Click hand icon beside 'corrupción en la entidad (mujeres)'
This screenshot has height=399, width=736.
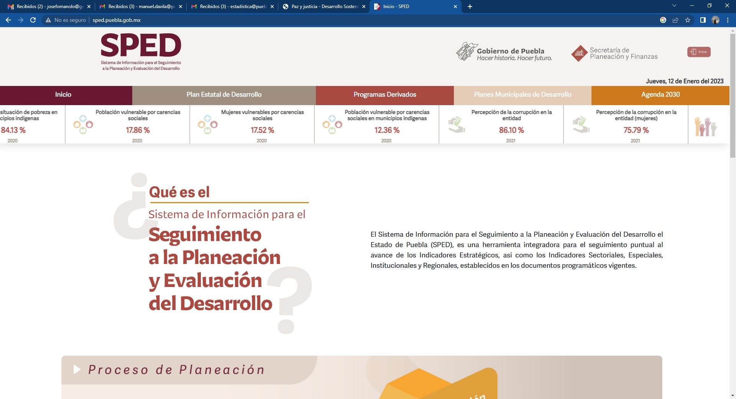point(581,125)
